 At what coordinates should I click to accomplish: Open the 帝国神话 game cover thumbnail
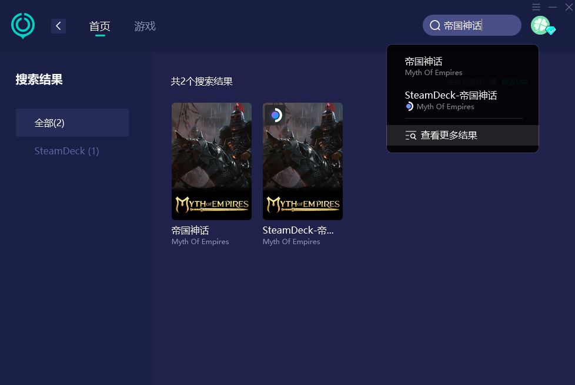[212, 161]
